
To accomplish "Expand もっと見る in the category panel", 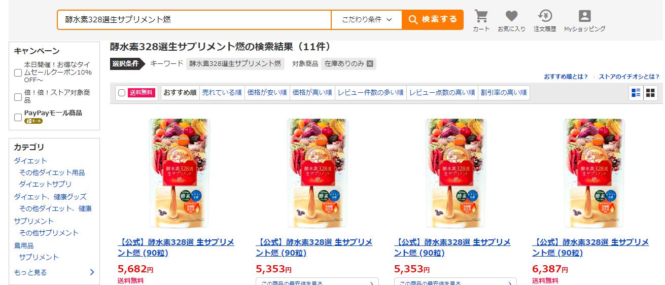I will click(x=54, y=272).
